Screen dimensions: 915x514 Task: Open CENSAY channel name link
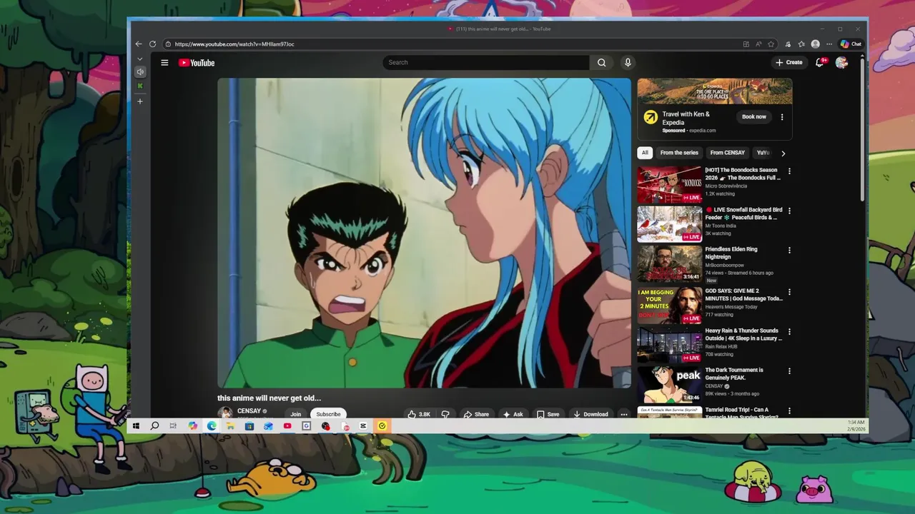tap(249, 411)
